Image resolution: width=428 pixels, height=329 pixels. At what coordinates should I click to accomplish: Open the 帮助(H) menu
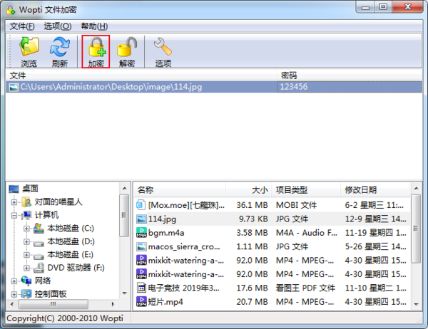pyautogui.click(x=94, y=26)
